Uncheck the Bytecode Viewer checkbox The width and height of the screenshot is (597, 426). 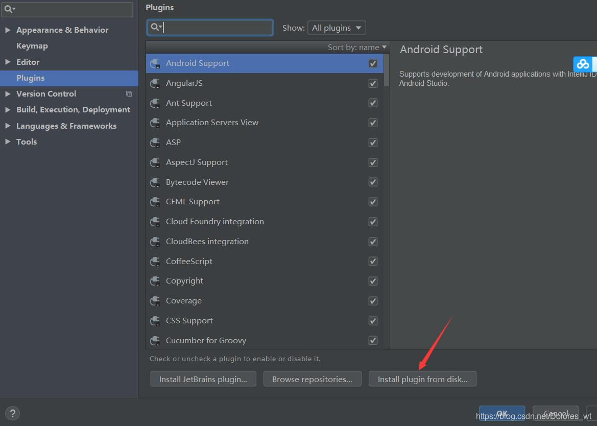point(373,182)
